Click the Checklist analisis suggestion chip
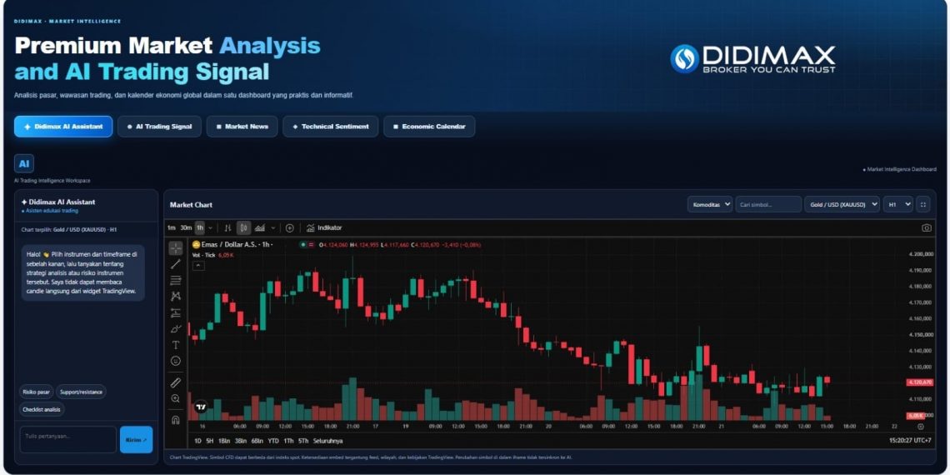This screenshot has width=950, height=475. coord(42,409)
